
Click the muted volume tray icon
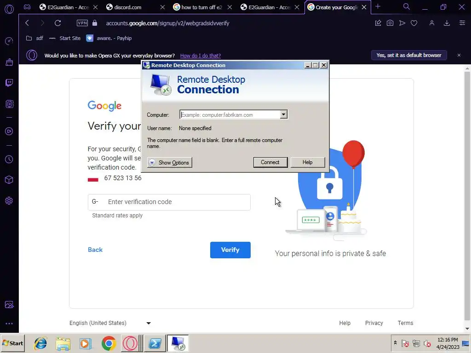[427, 343]
